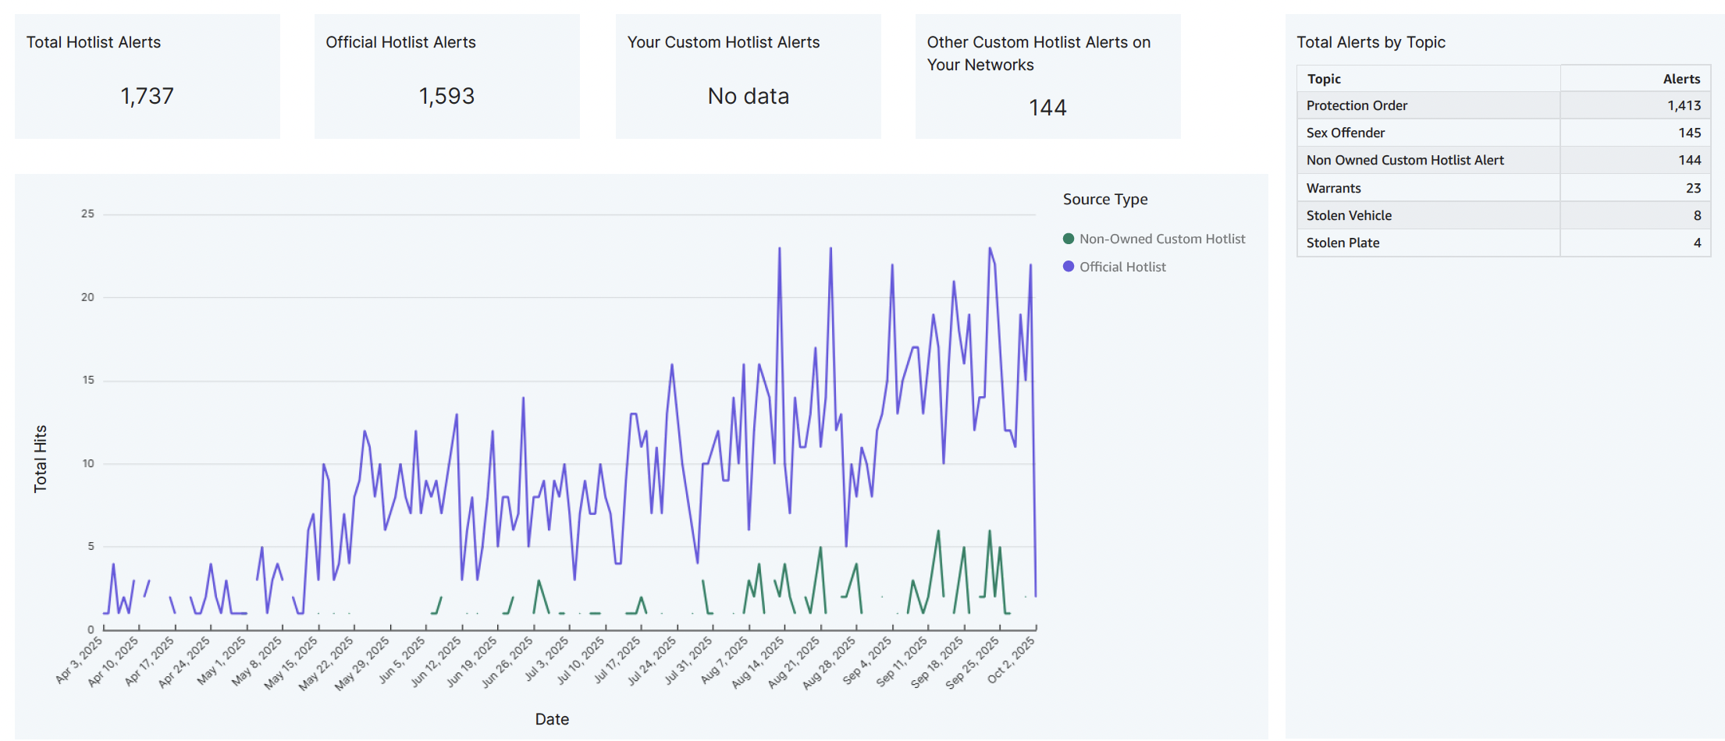The height and width of the screenshot is (741, 1725).
Task: Click the Total Alerts by Topic heading
Action: coord(1371,42)
